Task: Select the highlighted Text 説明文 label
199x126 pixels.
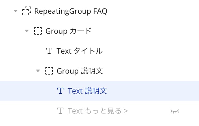Action: [x=87, y=91]
